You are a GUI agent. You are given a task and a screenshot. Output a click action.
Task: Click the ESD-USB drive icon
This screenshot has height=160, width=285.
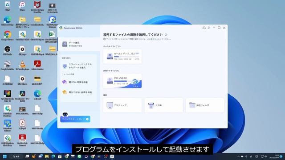point(110,80)
